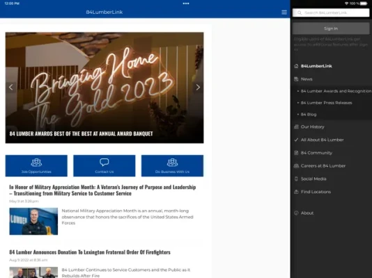Image resolution: width=372 pixels, height=278 pixels.
Task: Click the checkmark icon for All About 84 Lumber
Action: 296,140
